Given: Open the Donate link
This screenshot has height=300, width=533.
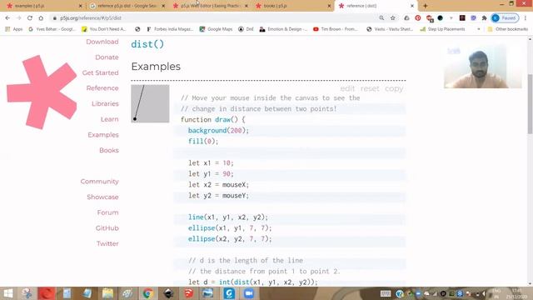Looking at the screenshot, I should click(x=107, y=57).
